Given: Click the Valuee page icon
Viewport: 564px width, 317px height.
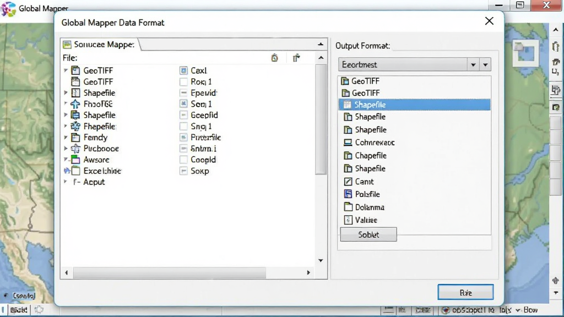Looking at the screenshot, I should tap(348, 220).
